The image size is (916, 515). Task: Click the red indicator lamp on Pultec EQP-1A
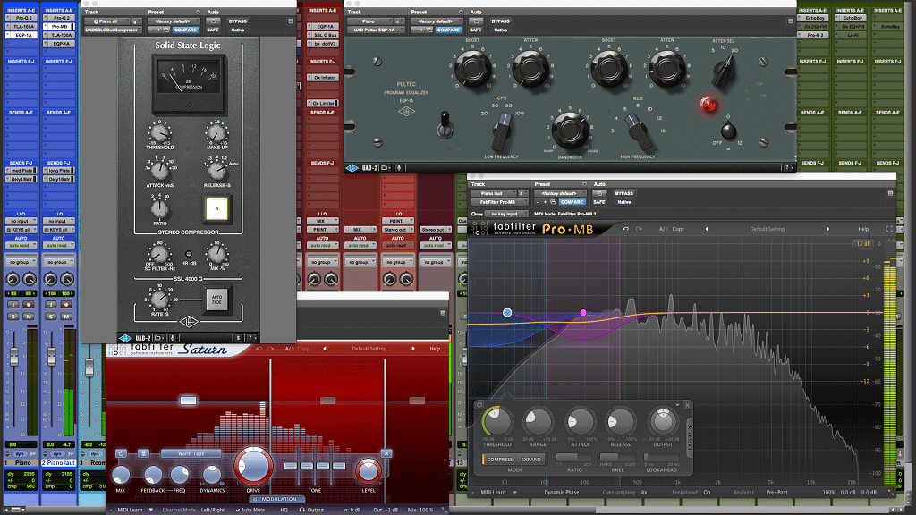(x=708, y=105)
